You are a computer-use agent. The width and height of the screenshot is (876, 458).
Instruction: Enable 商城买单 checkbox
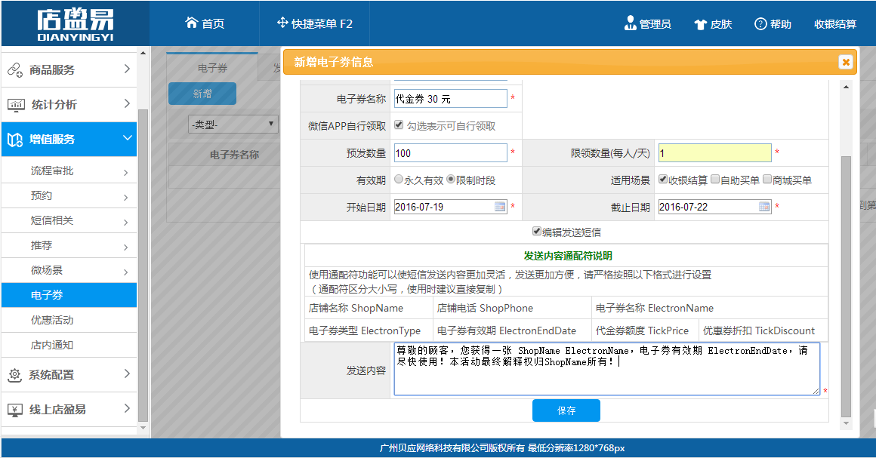767,180
